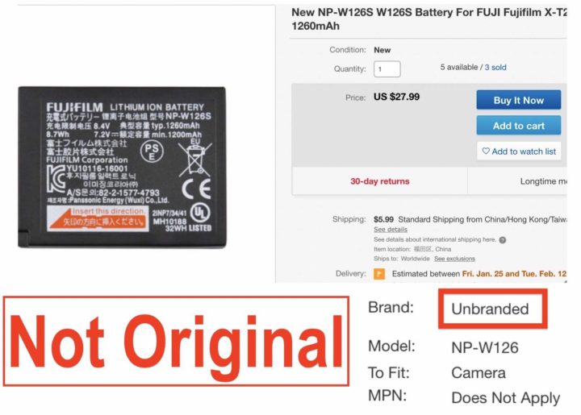The image size is (581, 415).
Task: Click the CE mark on battery label
Action: pos(196,189)
